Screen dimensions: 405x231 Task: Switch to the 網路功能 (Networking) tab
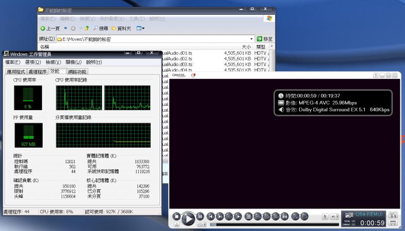tap(77, 72)
